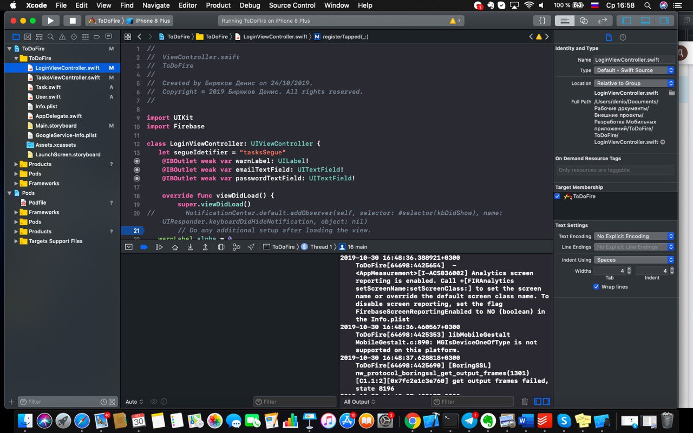Clear the console with trash icon
Screen dimensions: 693x433
click(525, 402)
